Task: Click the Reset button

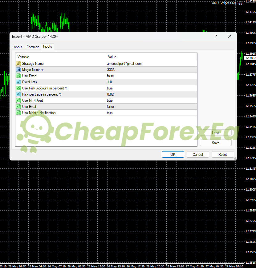Action: 223,155
